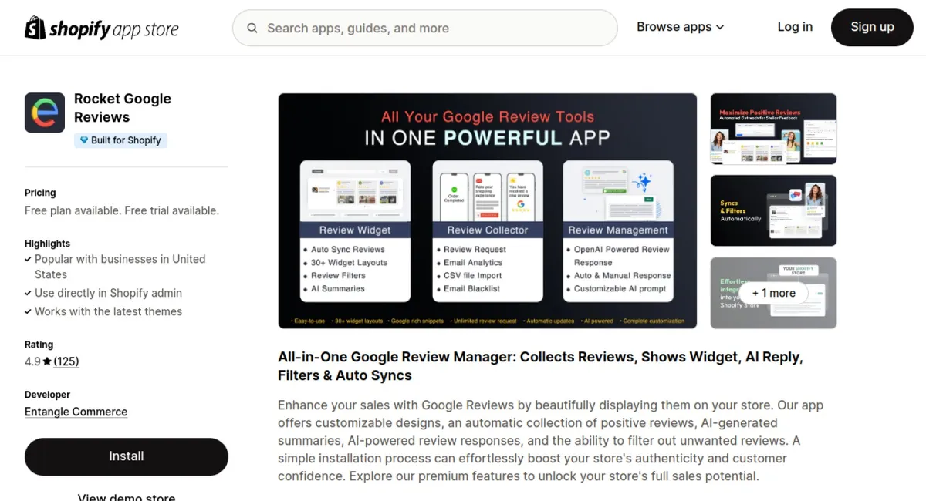The height and width of the screenshot is (501, 926).
Task: Click the Shopify bag logo icon
Action: pyautogui.click(x=35, y=29)
